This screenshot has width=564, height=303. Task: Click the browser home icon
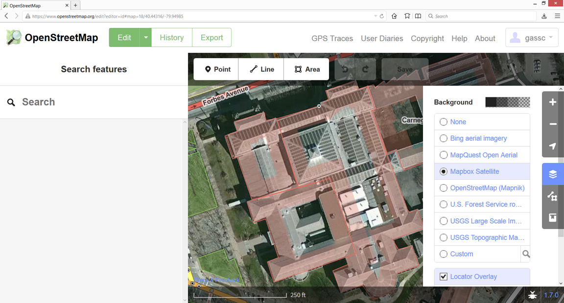pos(394,16)
